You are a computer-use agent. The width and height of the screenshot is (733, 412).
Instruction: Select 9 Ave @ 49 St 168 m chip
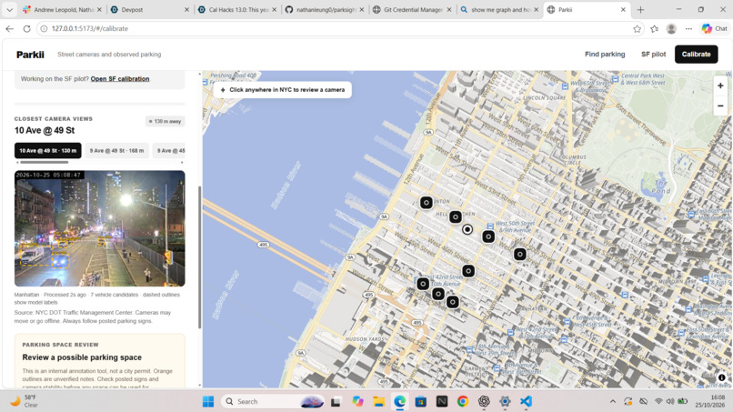click(x=117, y=151)
